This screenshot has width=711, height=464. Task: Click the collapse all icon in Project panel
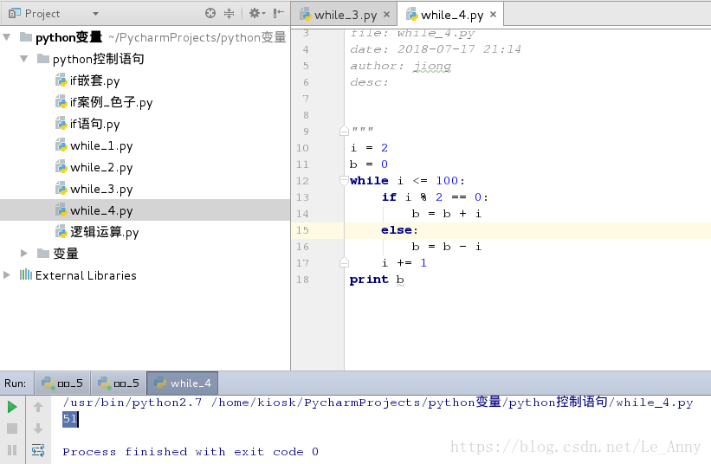229,13
